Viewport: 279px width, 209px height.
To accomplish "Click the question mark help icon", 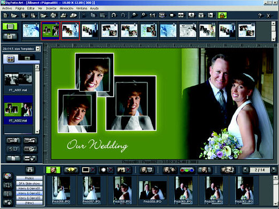I will 259,16.
